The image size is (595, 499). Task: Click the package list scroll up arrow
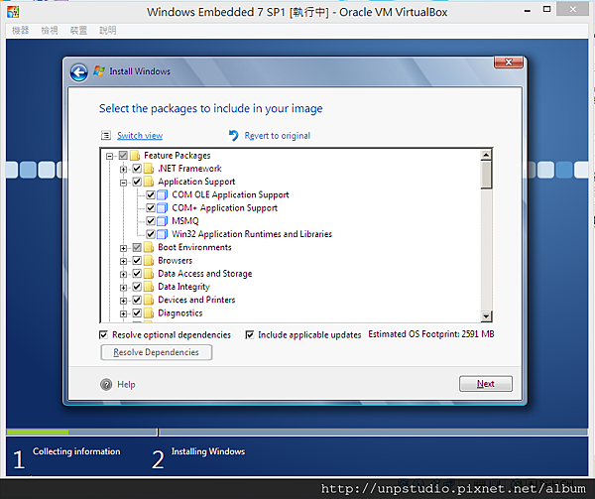486,155
